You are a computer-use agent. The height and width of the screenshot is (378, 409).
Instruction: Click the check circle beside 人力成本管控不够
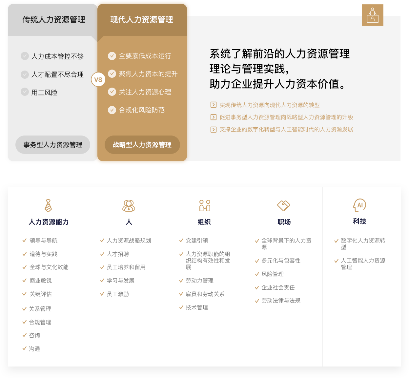pos(25,56)
